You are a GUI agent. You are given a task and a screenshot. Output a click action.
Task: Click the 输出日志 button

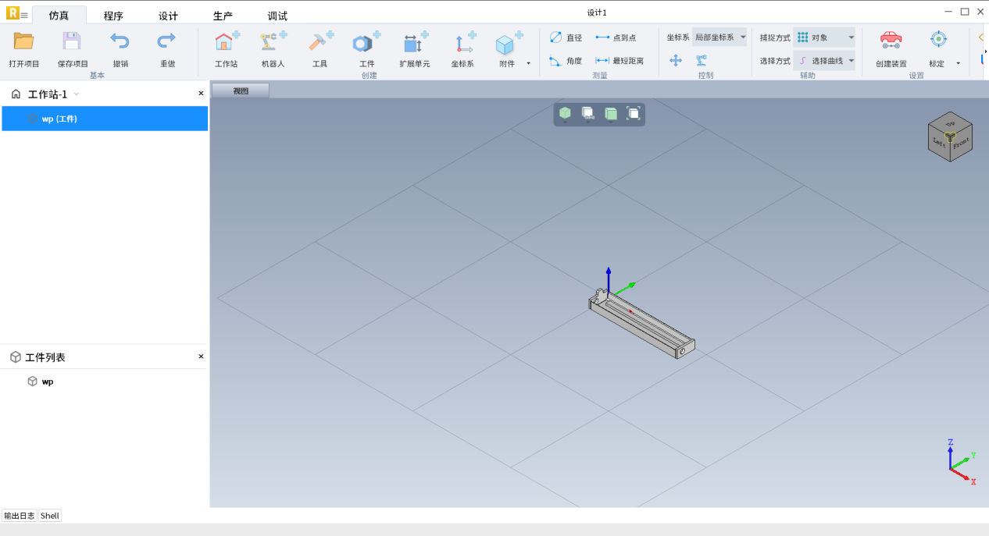tap(19, 516)
